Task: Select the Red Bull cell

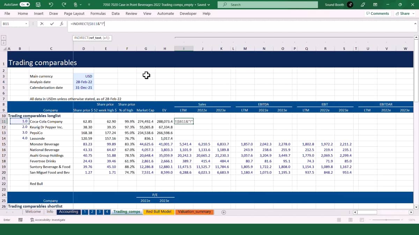Action: coord(51,183)
